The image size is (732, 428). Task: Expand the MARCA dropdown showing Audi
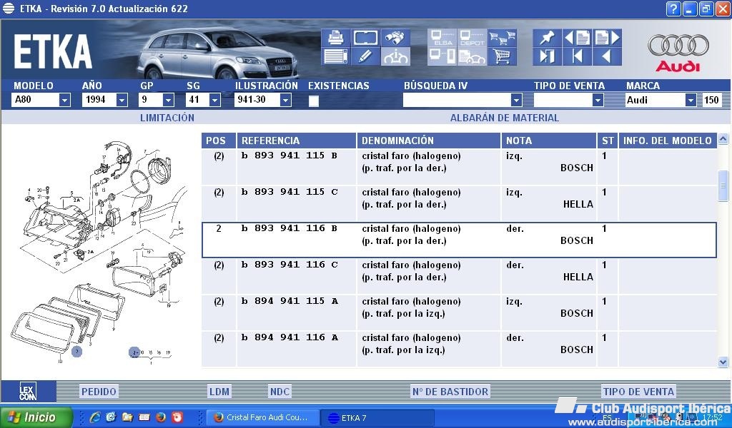click(x=691, y=100)
